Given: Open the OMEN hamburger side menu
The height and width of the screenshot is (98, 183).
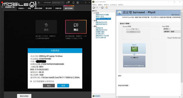Looking at the screenshot, I should (2, 7).
